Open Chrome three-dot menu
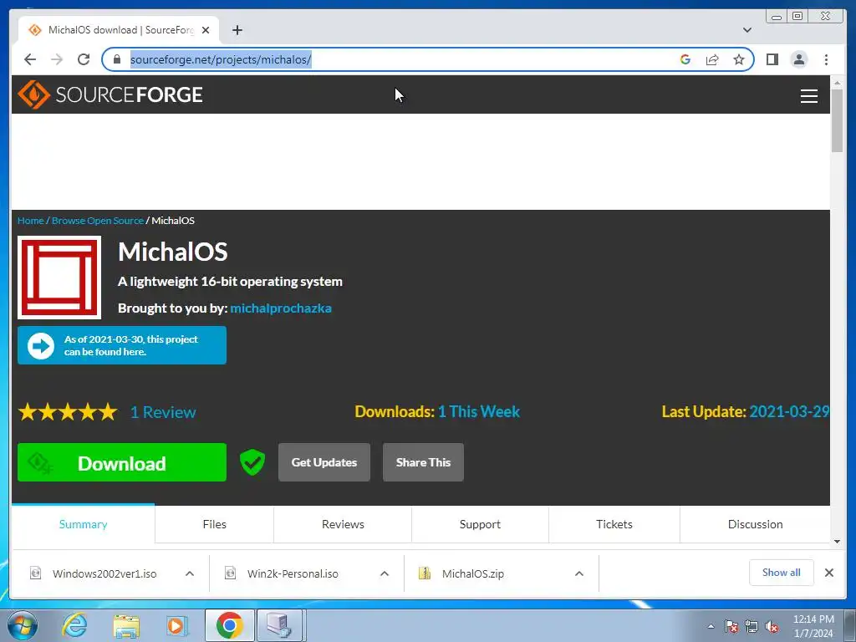 [x=826, y=59]
